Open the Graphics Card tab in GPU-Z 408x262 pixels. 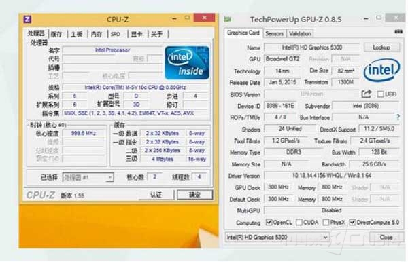pyautogui.click(x=243, y=33)
